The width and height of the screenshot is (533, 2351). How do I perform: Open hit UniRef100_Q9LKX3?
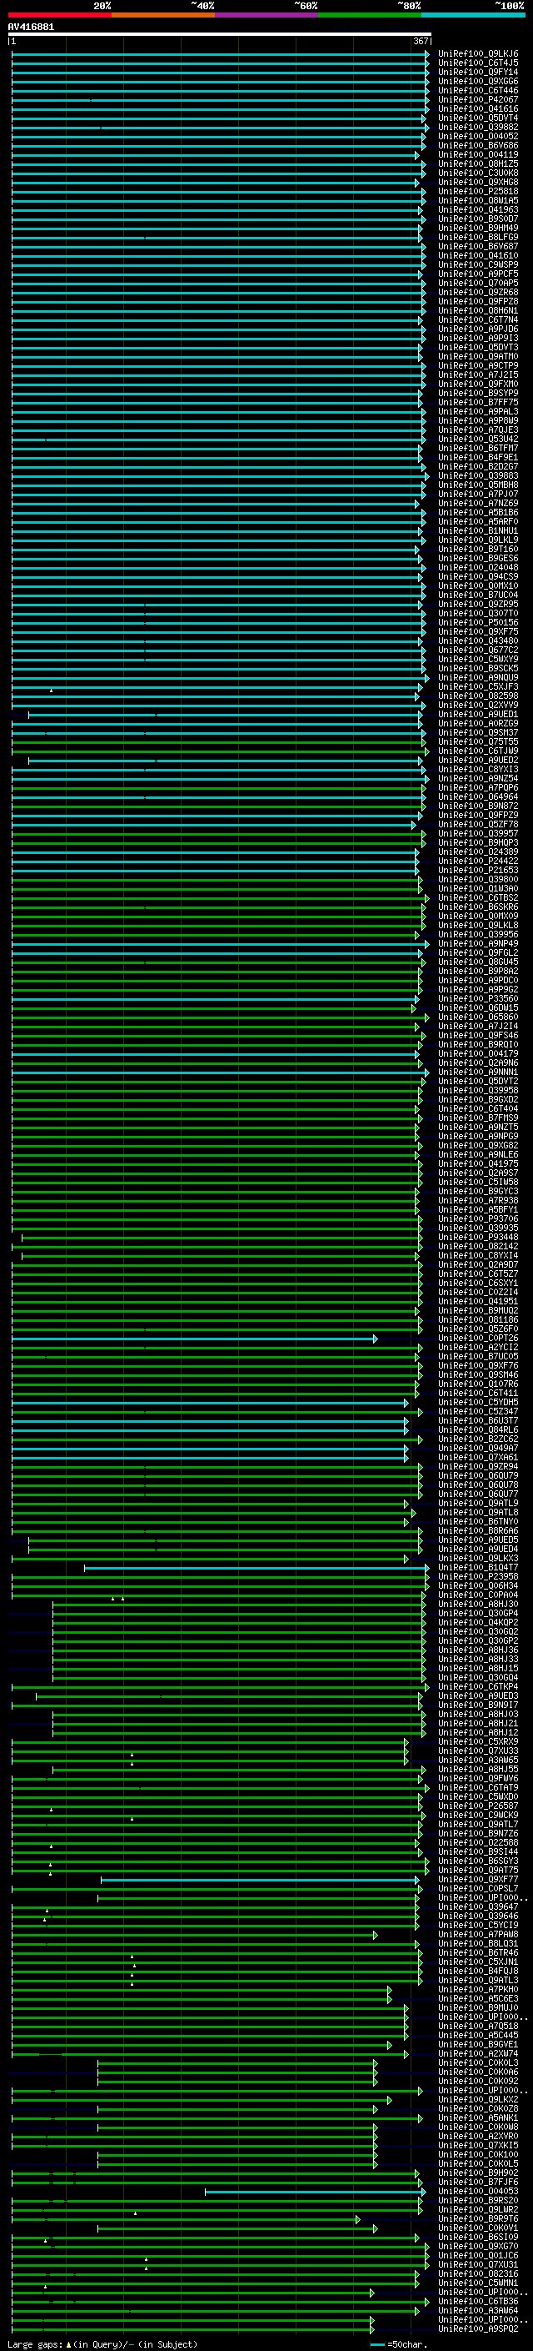478,1558
